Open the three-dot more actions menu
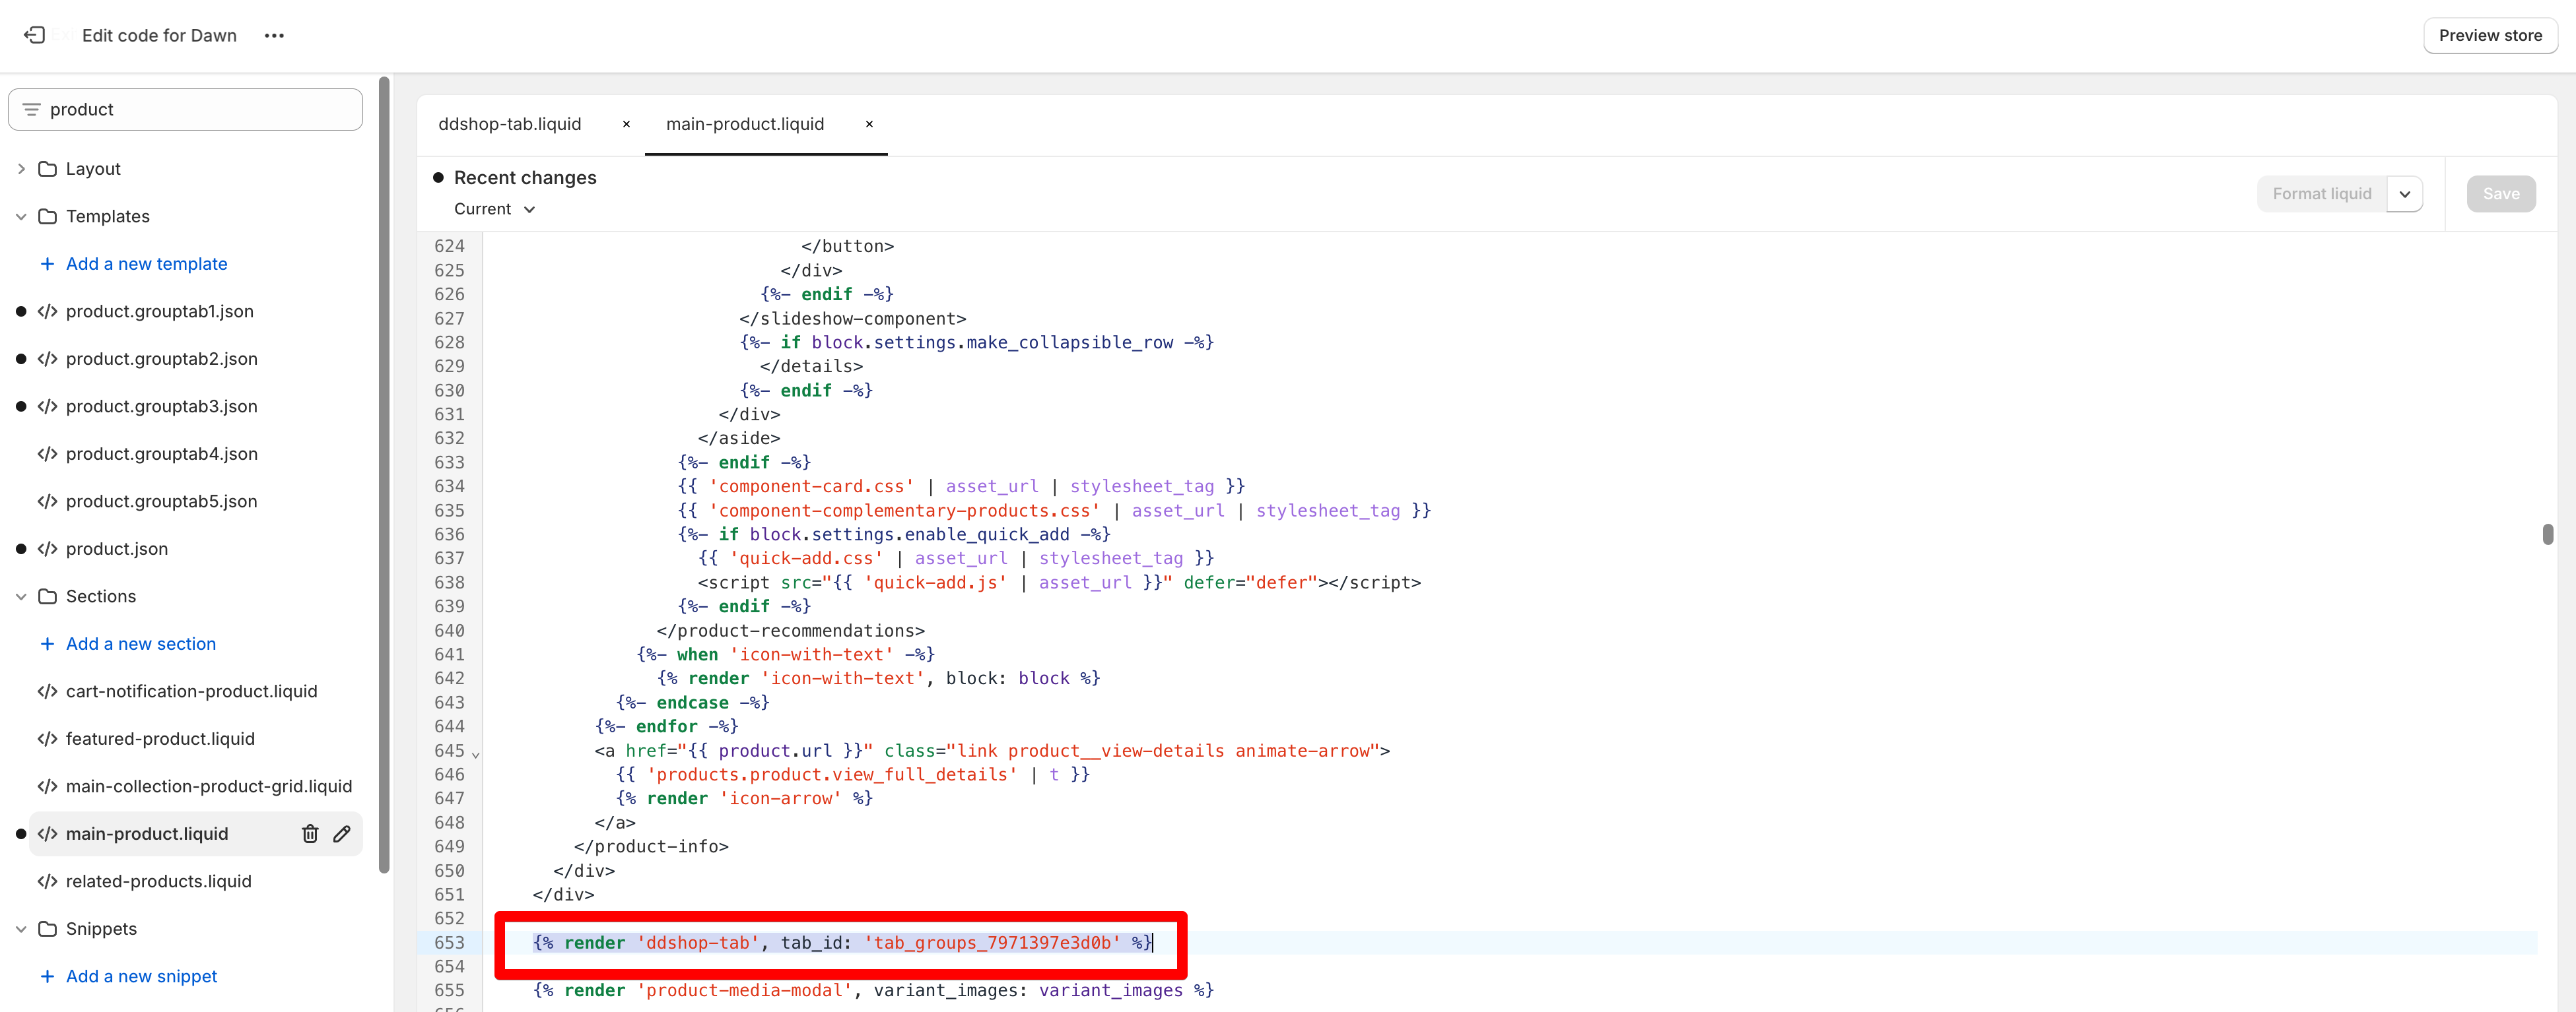The image size is (2576, 1012). (x=274, y=36)
